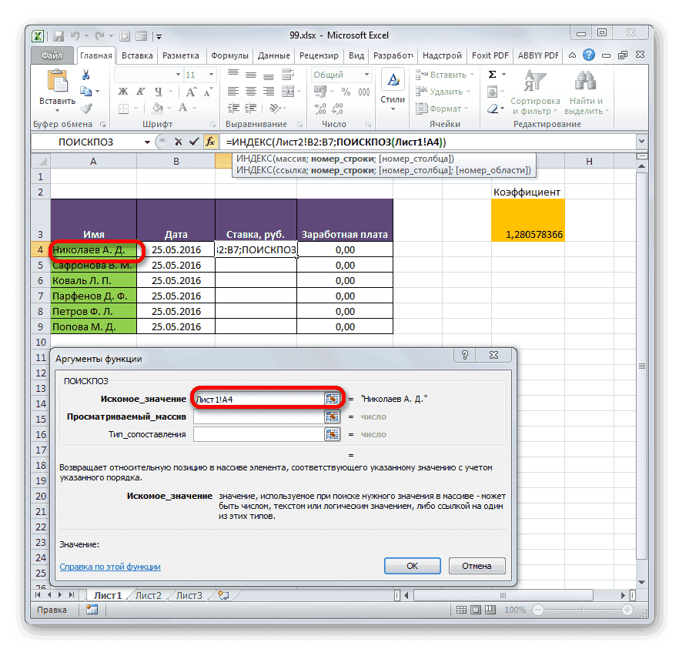Click the OK button in the dialog
Screen dimensions: 679x649
click(x=413, y=566)
